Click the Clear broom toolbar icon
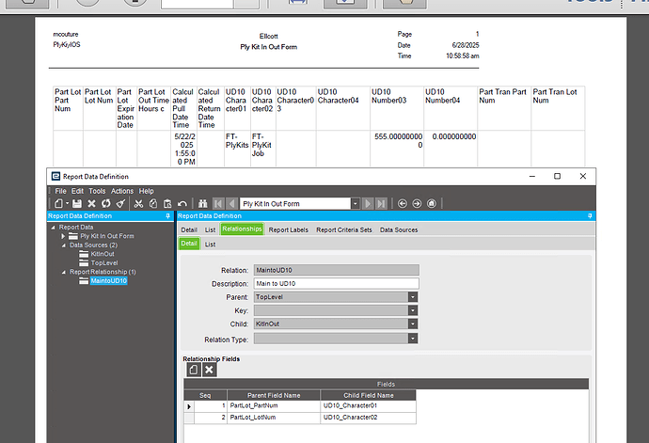 pyautogui.click(x=120, y=203)
